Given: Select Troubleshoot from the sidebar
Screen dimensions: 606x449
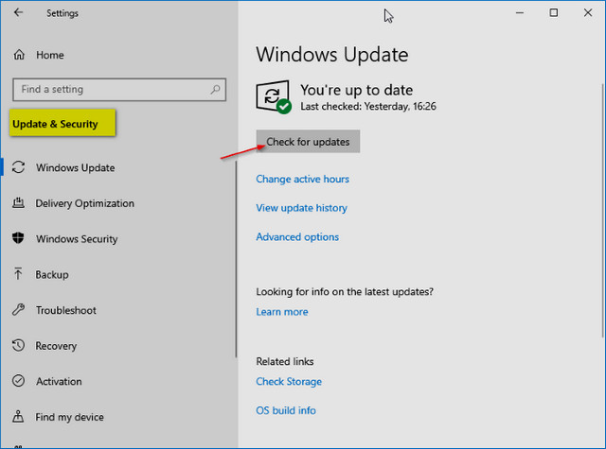Looking at the screenshot, I should pos(65,310).
